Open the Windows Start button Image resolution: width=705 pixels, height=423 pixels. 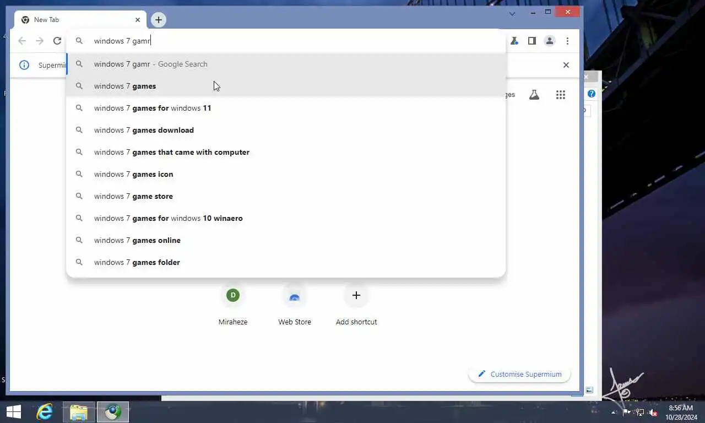(x=14, y=411)
